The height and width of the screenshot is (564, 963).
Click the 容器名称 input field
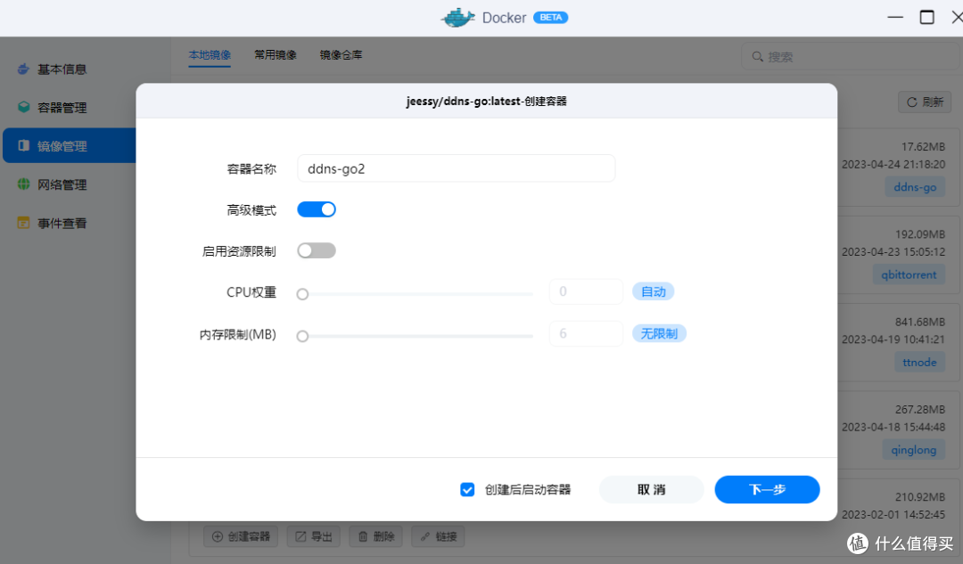click(457, 168)
